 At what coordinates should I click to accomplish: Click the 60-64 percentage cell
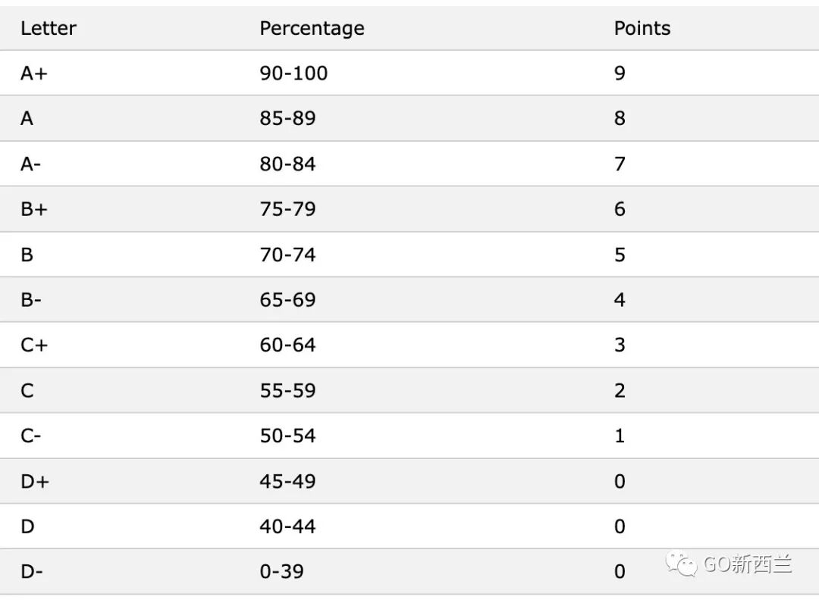[288, 345]
